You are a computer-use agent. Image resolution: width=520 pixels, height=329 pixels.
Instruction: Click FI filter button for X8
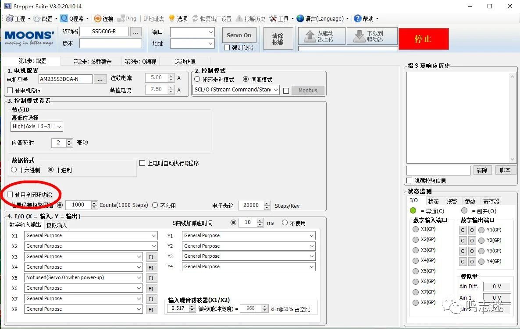[151, 309]
